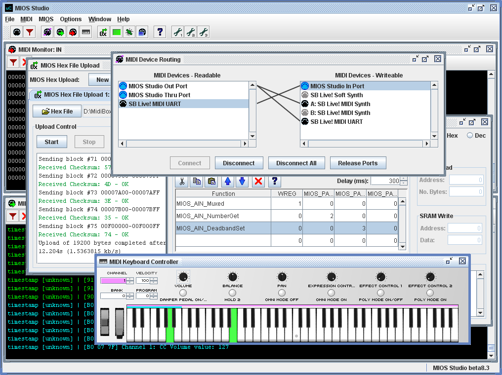The height and width of the screenshot is (375, 502).
Task: Click the Disconnect button
Action: (239, 163)
